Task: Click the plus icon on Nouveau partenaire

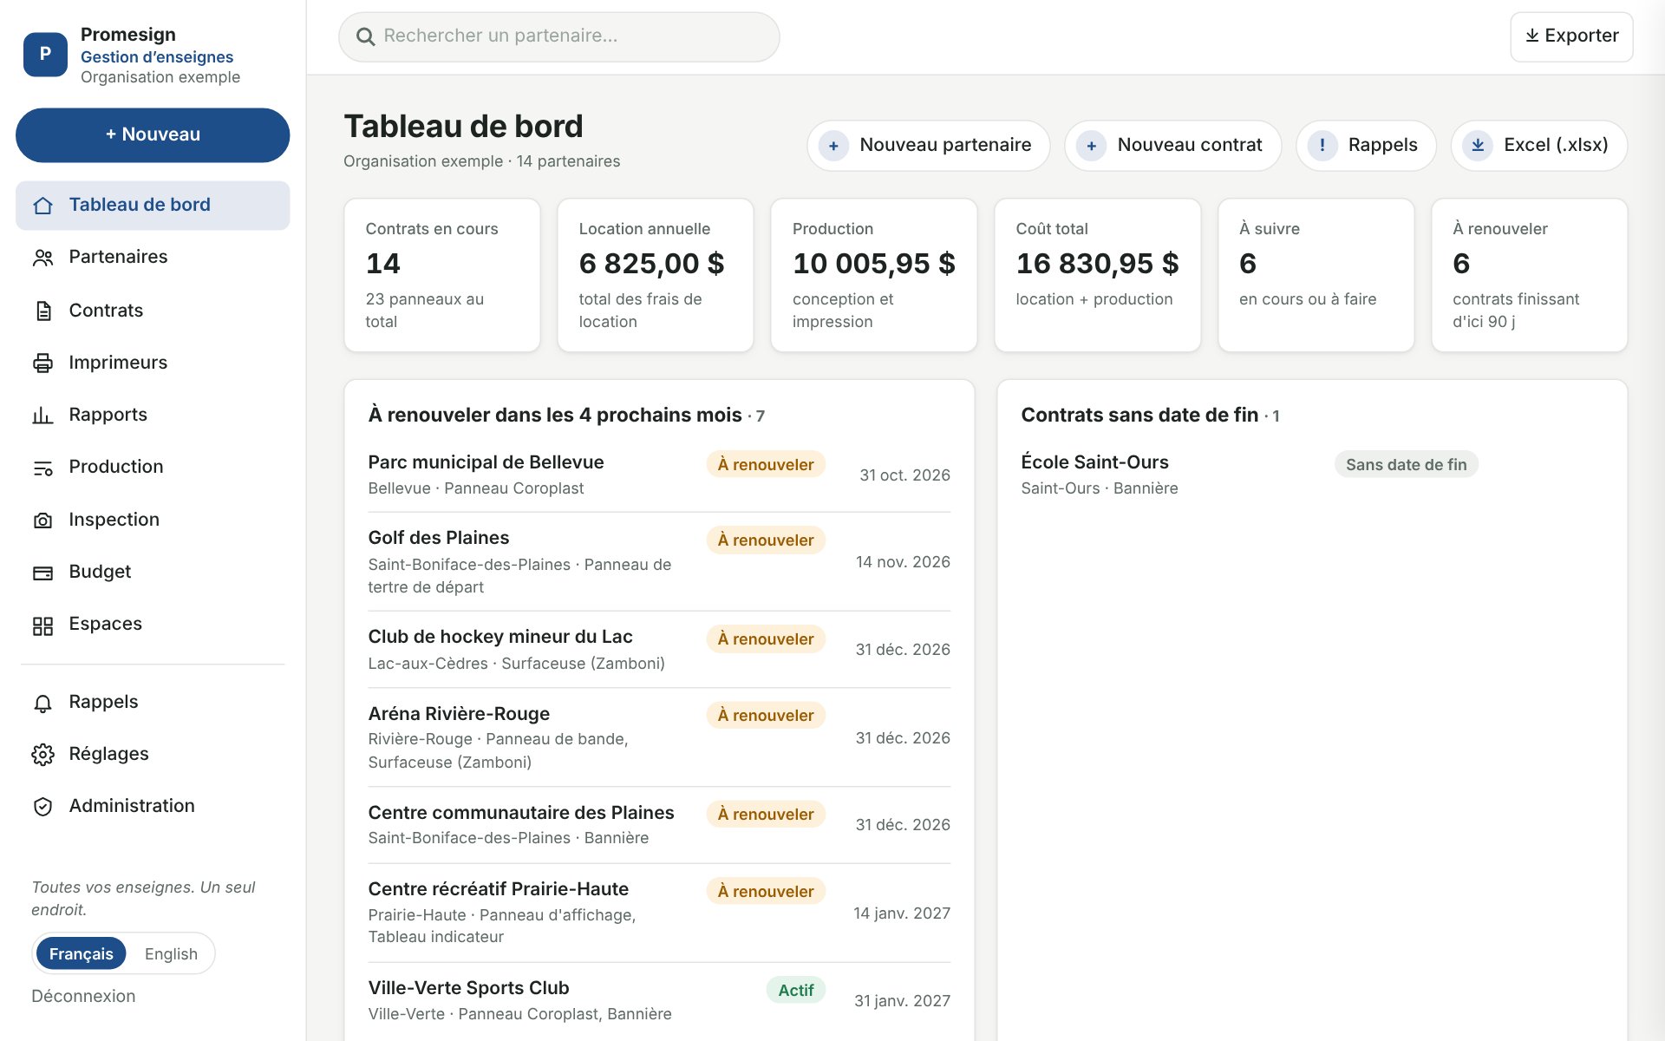Action: coord(833,146)
